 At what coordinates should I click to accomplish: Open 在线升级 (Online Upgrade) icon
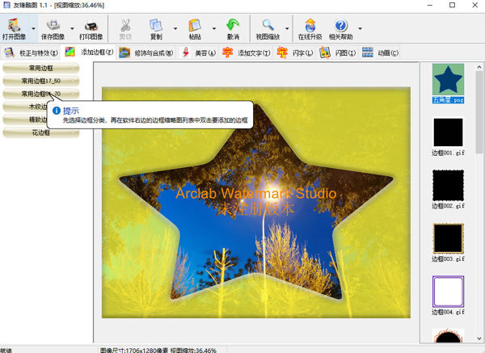coord(309,27)
